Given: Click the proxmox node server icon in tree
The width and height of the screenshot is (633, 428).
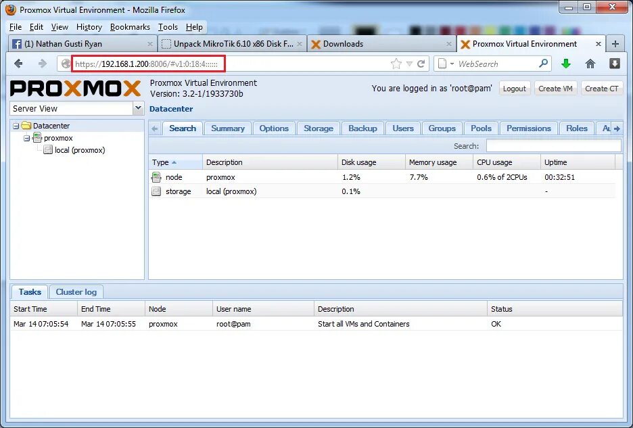Looking at the screenshot, I should [37, 138].
